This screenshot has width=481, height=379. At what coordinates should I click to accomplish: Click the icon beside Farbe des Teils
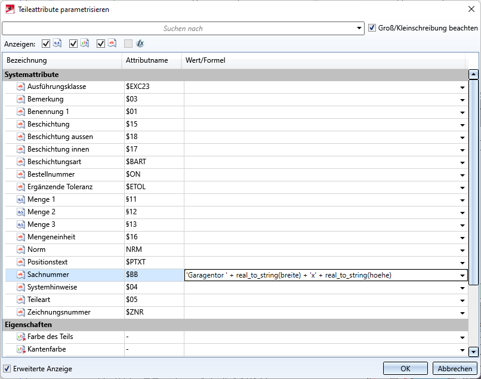21,337
